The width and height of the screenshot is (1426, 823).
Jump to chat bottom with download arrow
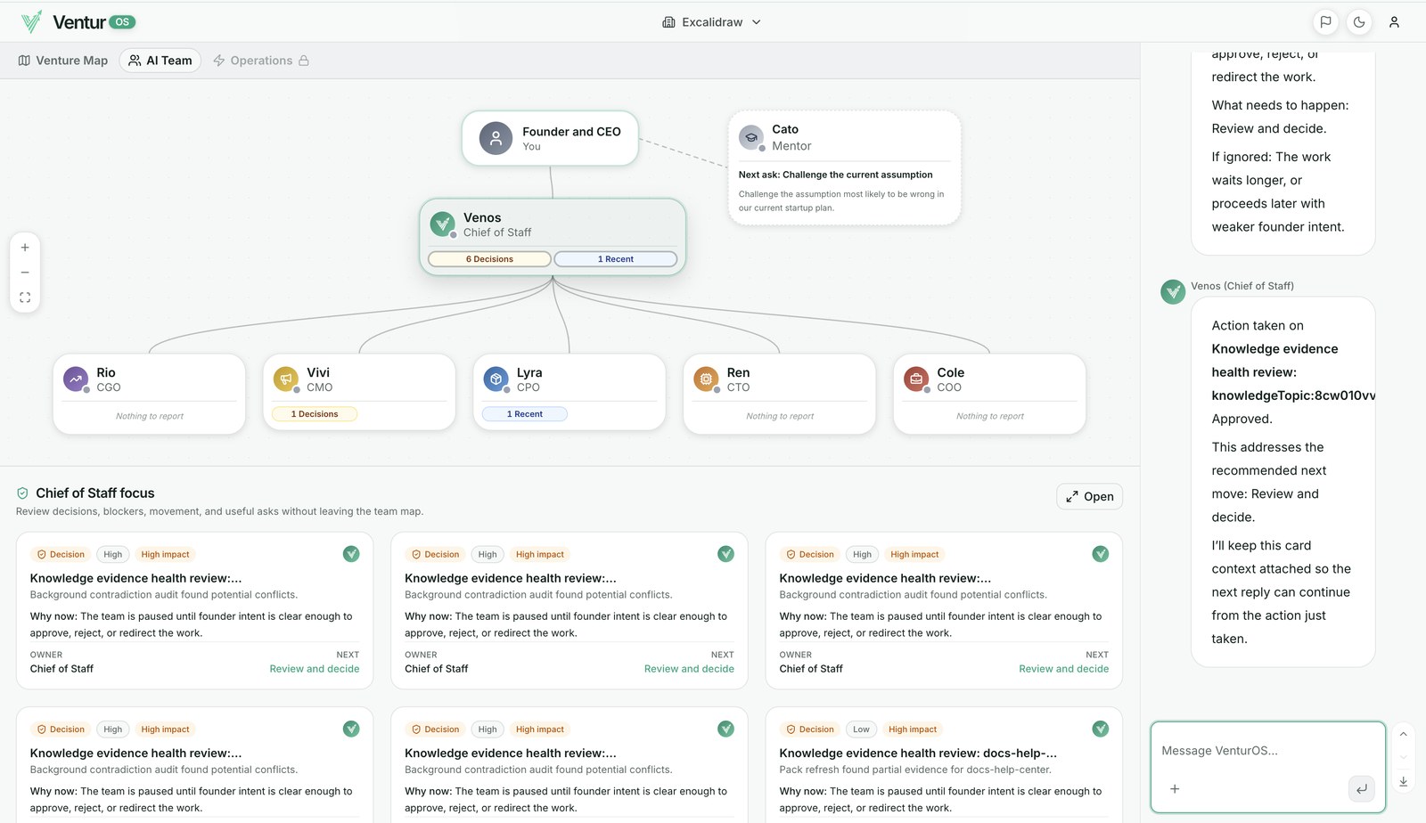pos(1403,781)
